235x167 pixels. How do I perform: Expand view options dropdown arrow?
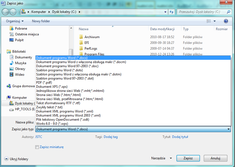pyautogui.click(x=214, y=21)
